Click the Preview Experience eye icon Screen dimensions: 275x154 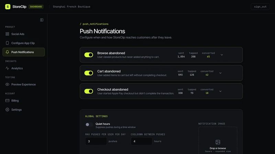click(x=7, y=84)
